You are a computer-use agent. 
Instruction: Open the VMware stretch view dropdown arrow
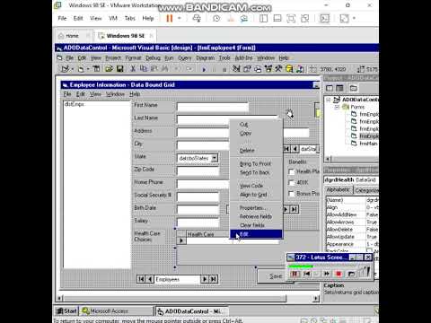[354, 18]
